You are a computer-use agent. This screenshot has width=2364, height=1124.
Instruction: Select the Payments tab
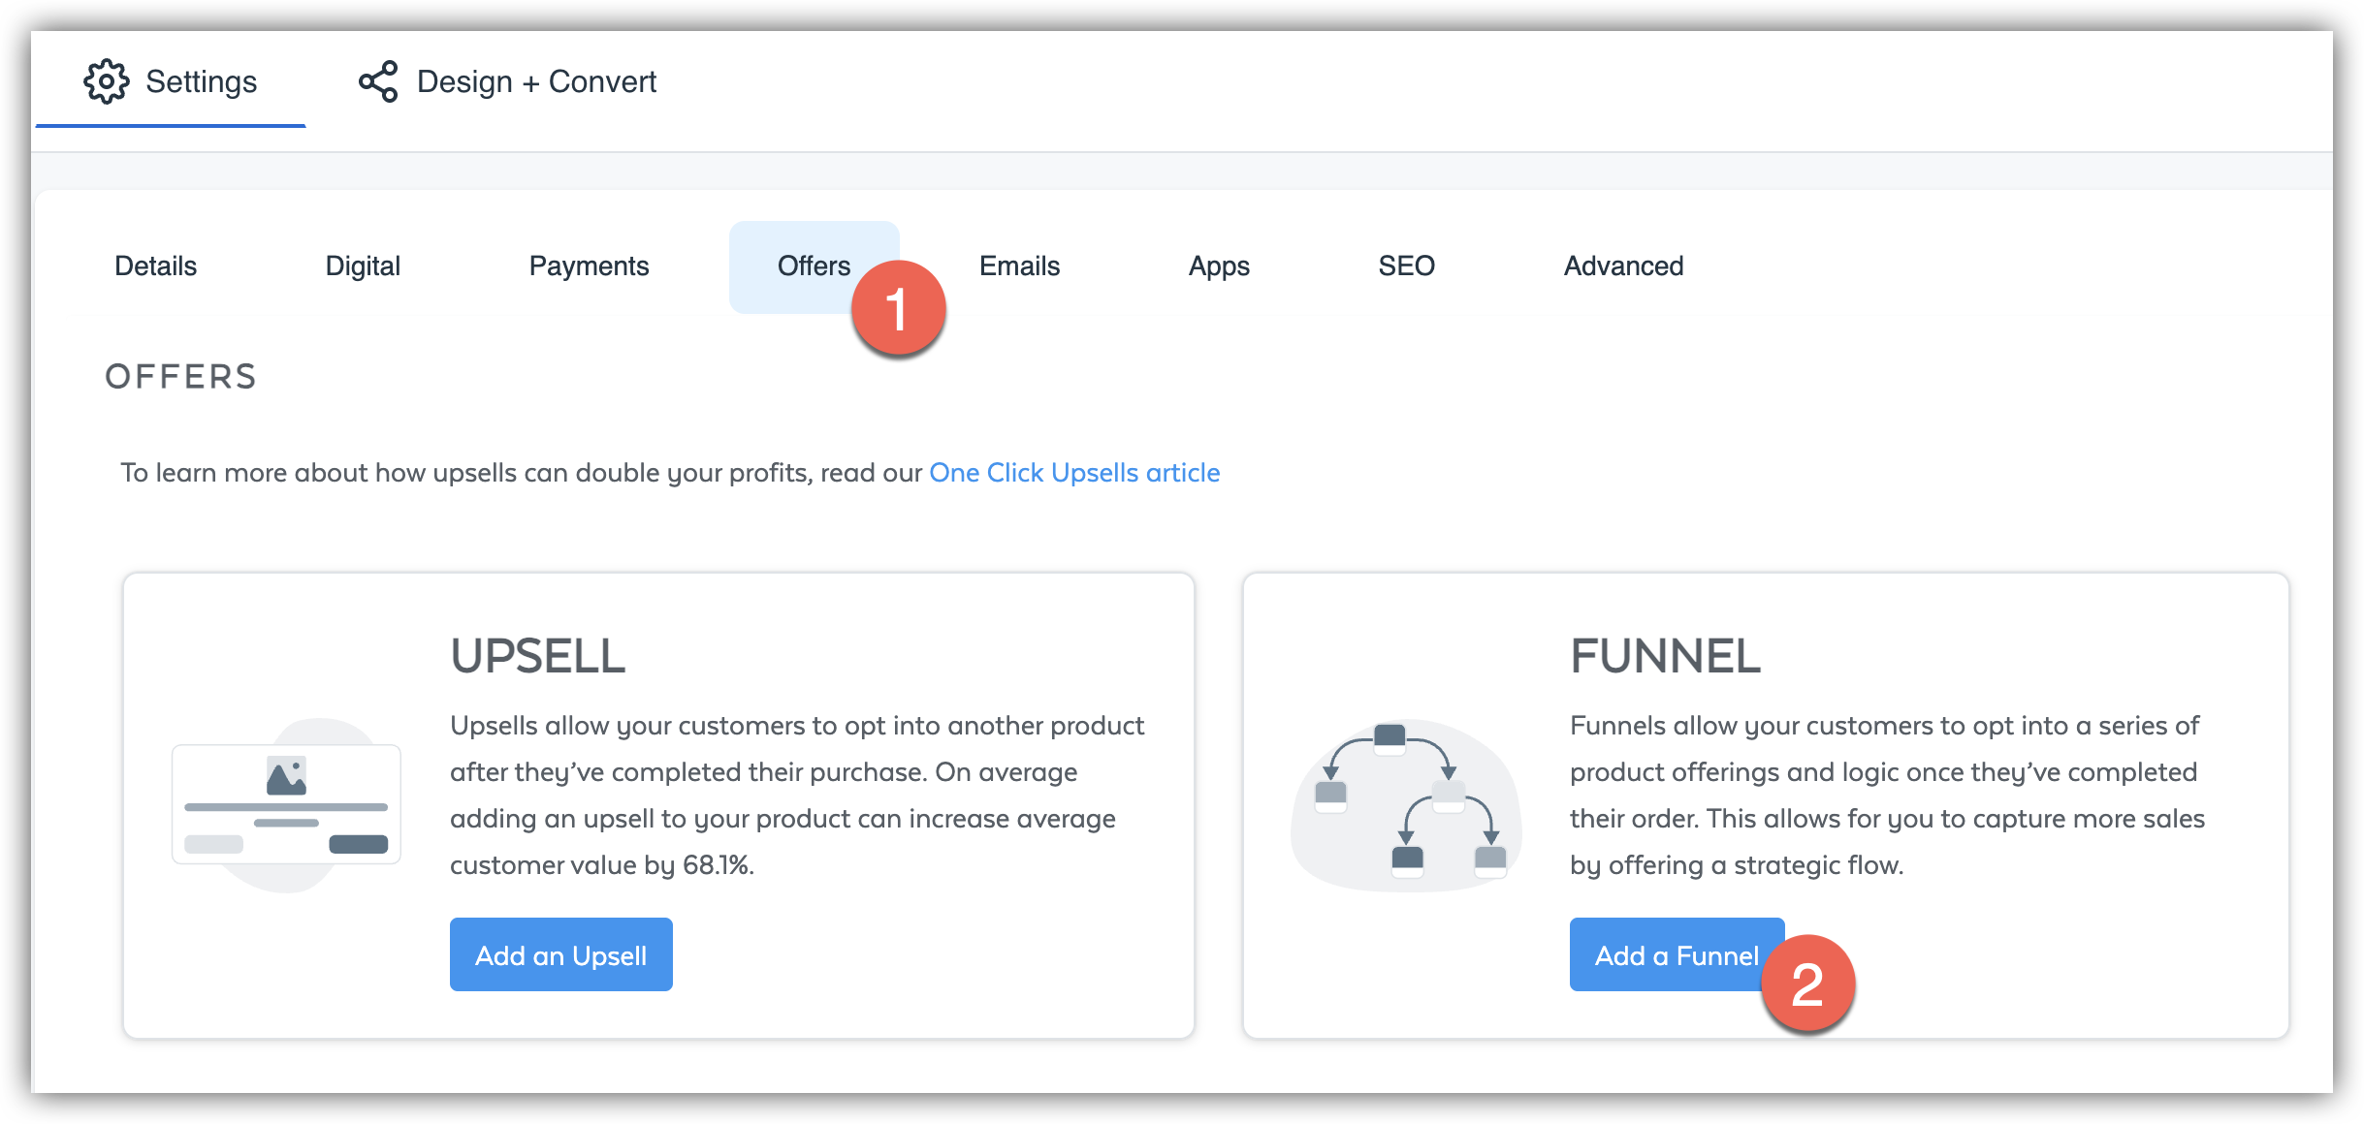[589, 265]
